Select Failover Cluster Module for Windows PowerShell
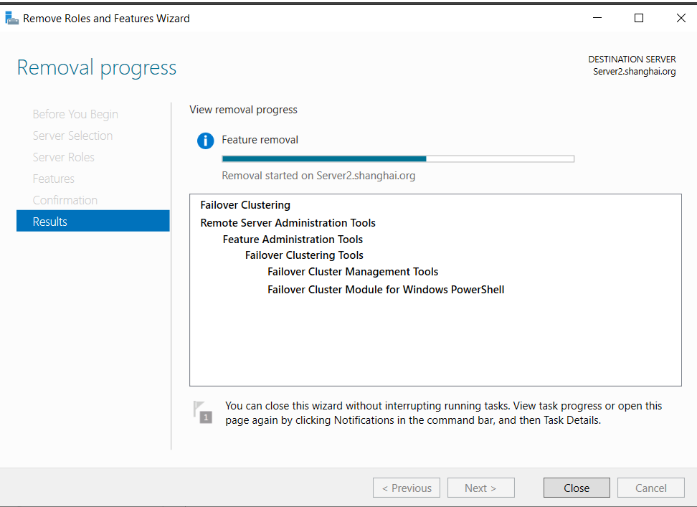This screenshot has width=697, height=507. (x=386, y=290)
